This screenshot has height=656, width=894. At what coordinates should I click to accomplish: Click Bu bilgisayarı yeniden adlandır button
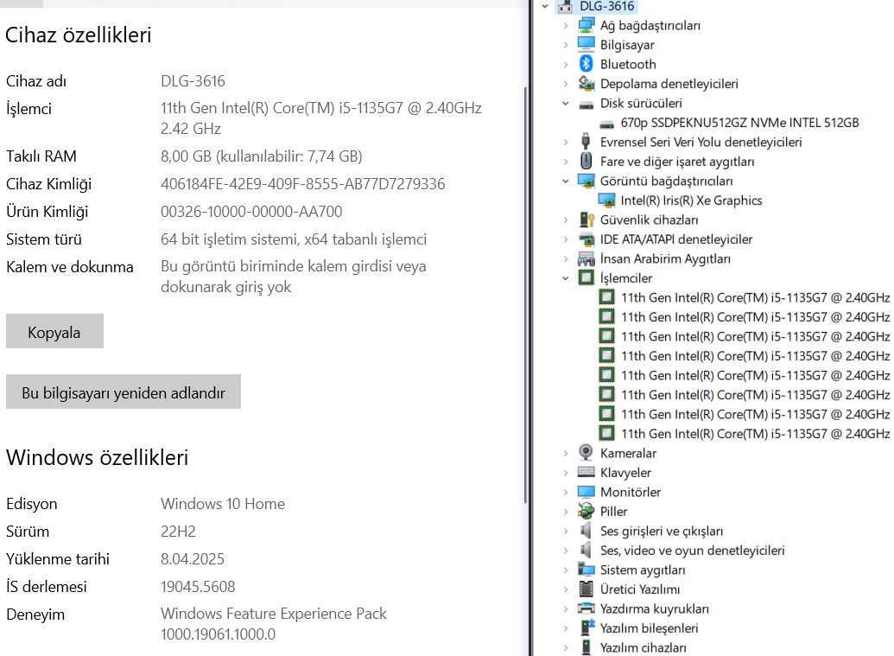pos(124,392)
